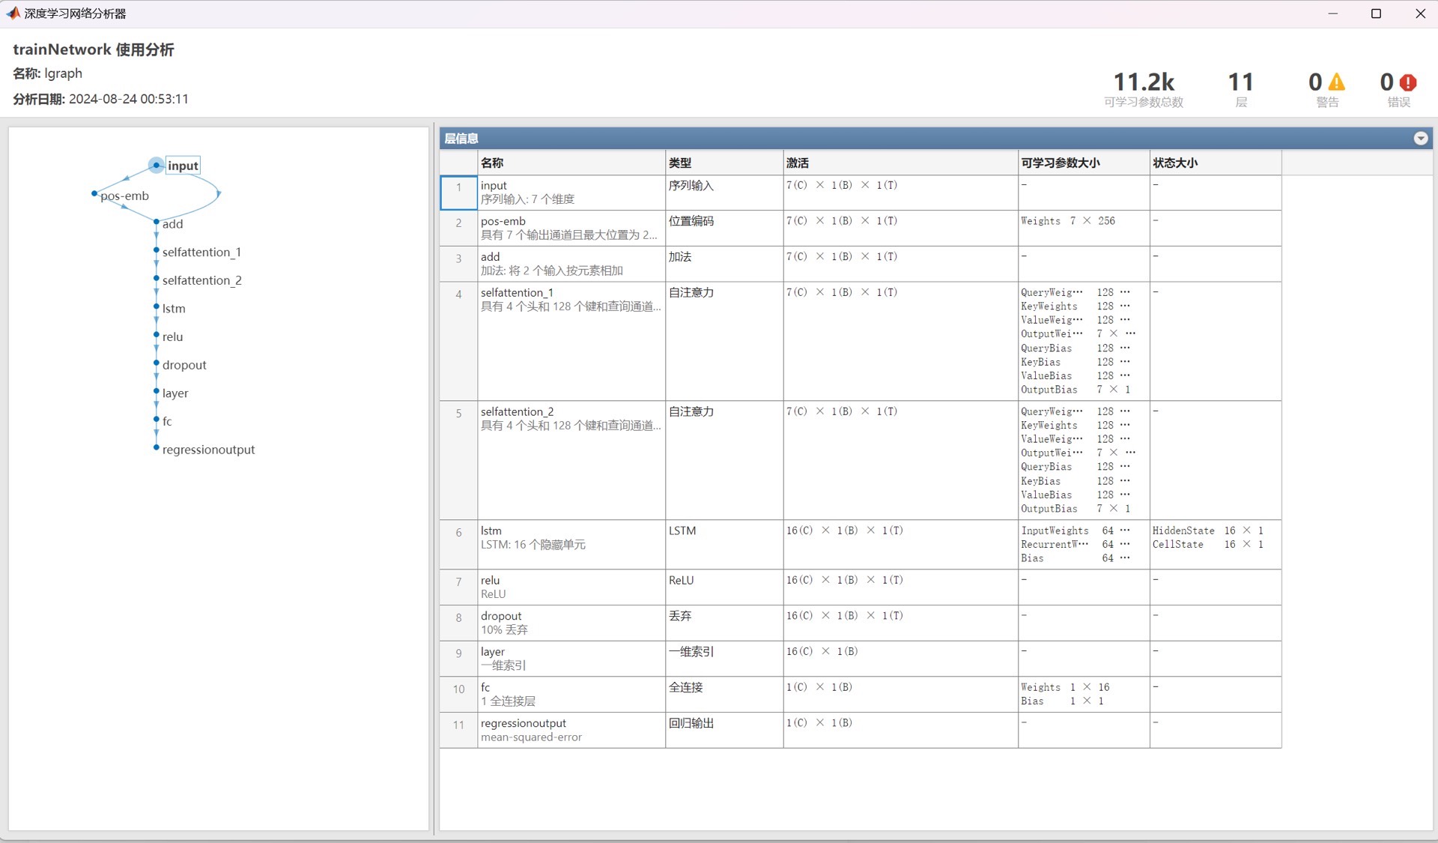Click the red error exclamation icon
1438x843 pixels.
1408,82
